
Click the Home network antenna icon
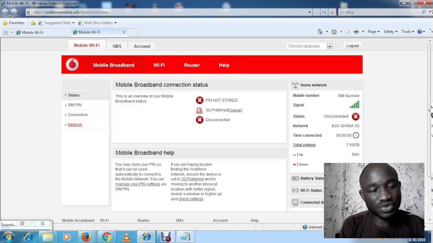(x=295, y=85)
